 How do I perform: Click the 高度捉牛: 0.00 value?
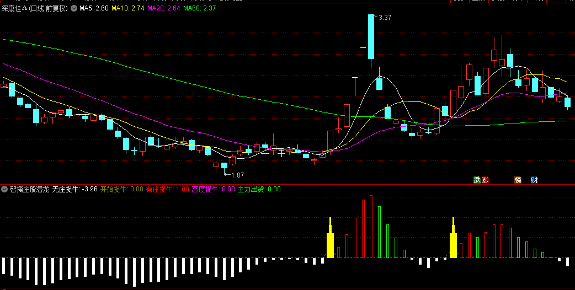coord(213,189)
